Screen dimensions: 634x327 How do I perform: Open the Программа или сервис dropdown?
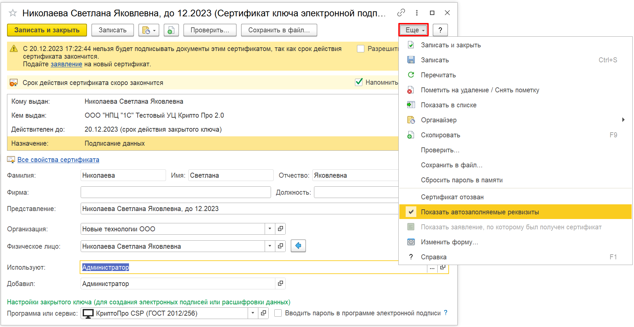point(253,313)
